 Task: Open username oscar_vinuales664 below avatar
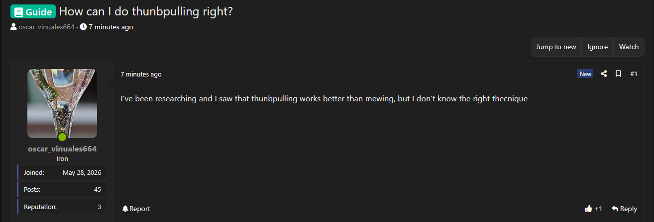coord(62,148)
